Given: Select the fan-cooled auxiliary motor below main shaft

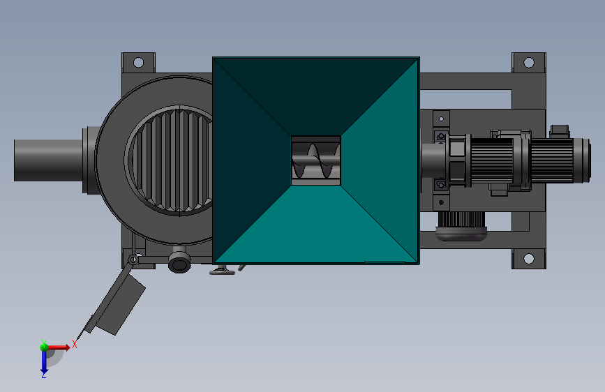Looking at the screenshot, I should coord(461,226).
